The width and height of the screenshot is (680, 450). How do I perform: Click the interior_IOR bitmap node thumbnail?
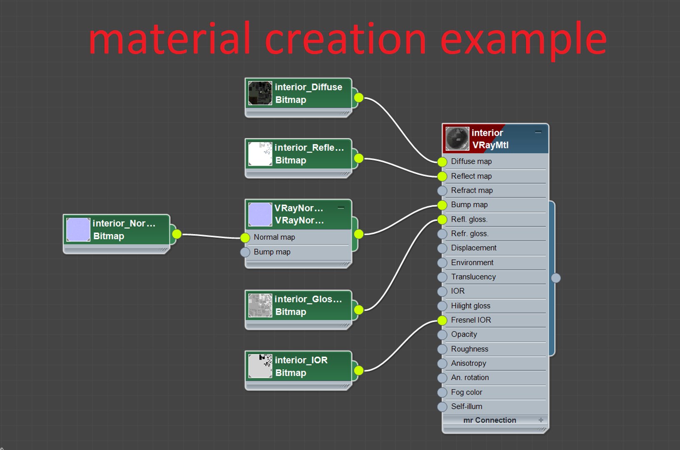(x=260, y=366)
